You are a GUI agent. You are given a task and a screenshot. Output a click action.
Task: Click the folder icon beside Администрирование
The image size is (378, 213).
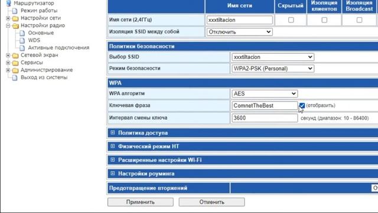(x=15, y=70)
